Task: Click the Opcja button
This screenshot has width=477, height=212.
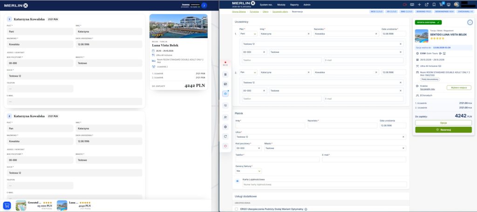Action: pyautogui.click(x=443, y=123)
